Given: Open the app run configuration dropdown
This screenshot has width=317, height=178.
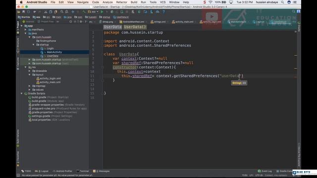Looking at the screenshot, I should [x=93, y=12].
